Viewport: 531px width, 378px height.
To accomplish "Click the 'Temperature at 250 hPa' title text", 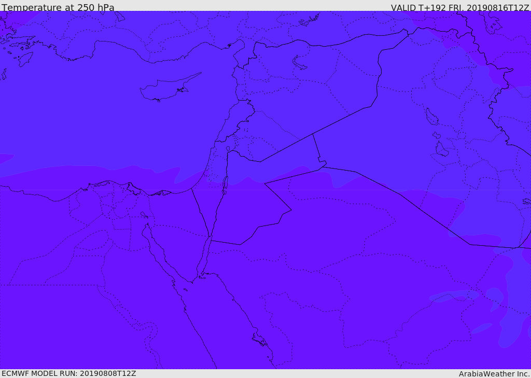I will point(58,7).
